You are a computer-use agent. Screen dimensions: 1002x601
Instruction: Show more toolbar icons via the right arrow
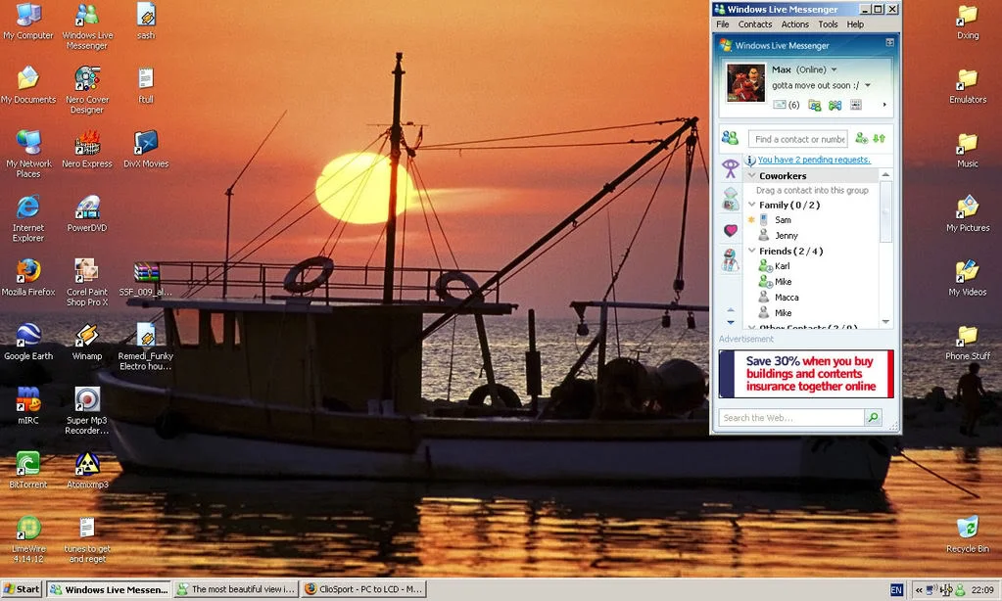pos(884,105)
